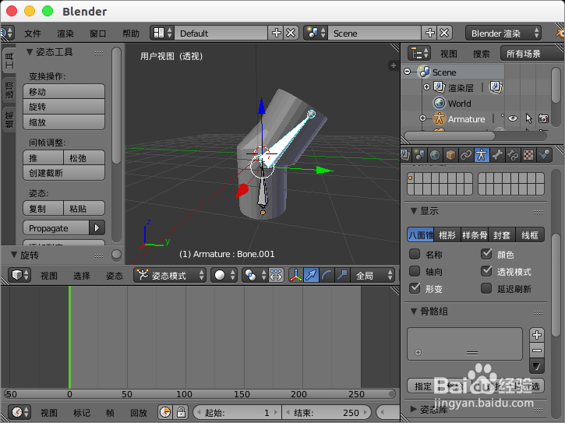Toggle the preview range clock icon
The image size is (565, 423).
click(x=165, y=412)
